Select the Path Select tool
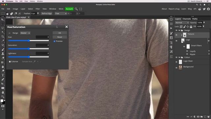The width and height of the screenshot is (211, 119). (3, 84)
